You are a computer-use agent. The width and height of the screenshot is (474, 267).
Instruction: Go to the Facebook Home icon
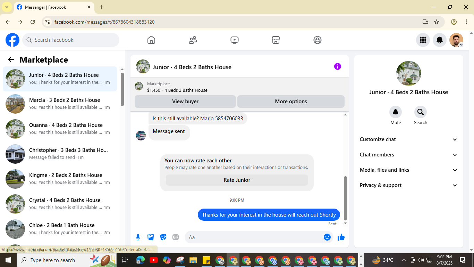click(151, 40)
